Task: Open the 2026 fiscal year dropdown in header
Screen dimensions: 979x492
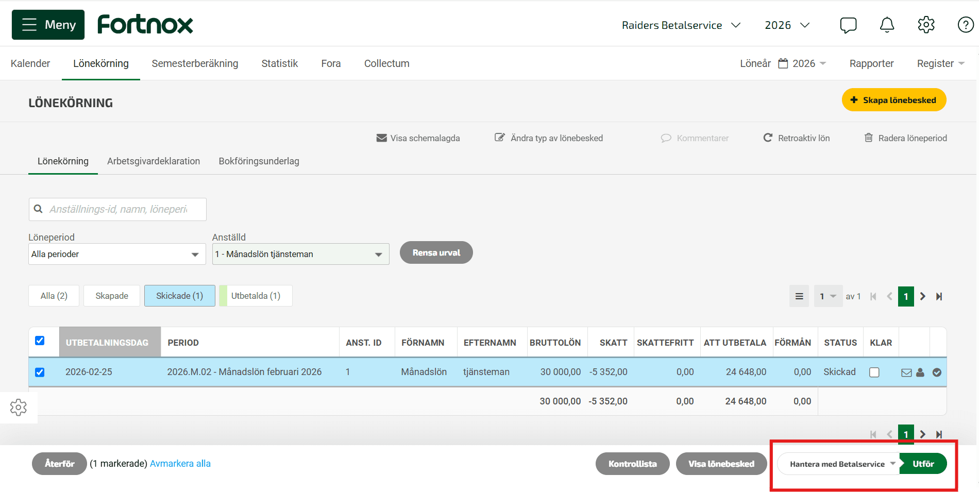Action: [787, 25]
